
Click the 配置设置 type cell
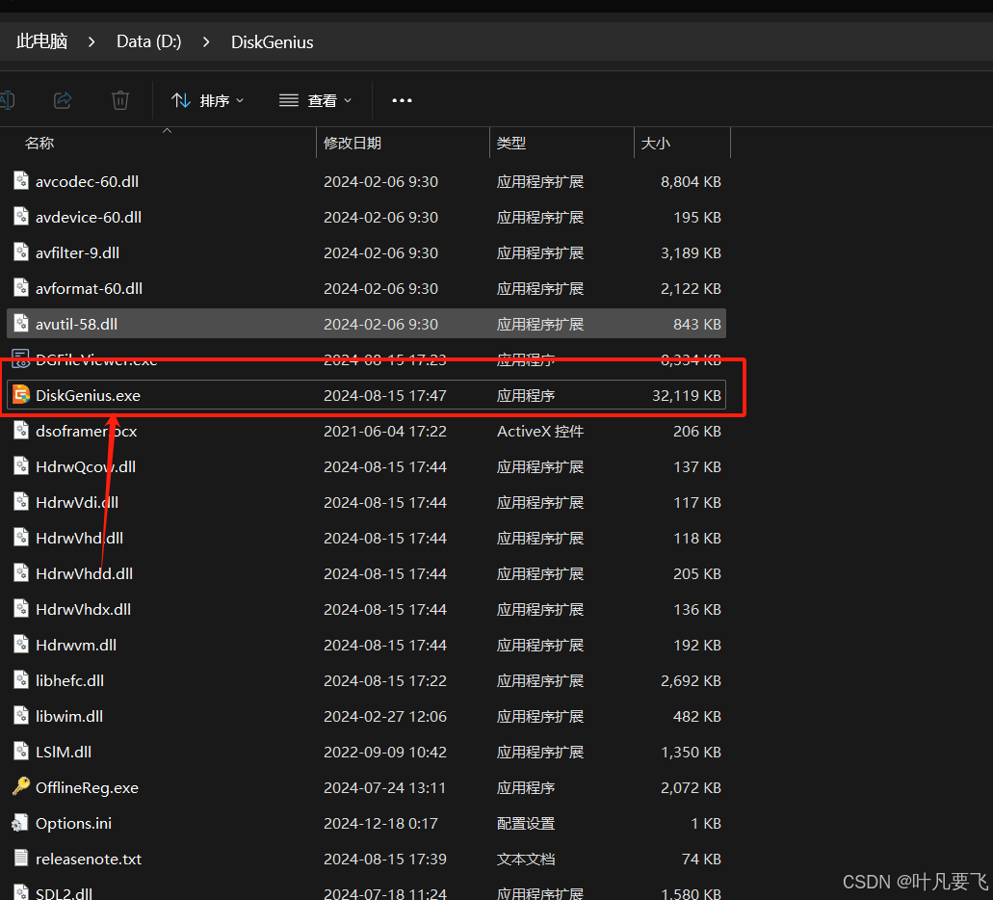[526, 823]
